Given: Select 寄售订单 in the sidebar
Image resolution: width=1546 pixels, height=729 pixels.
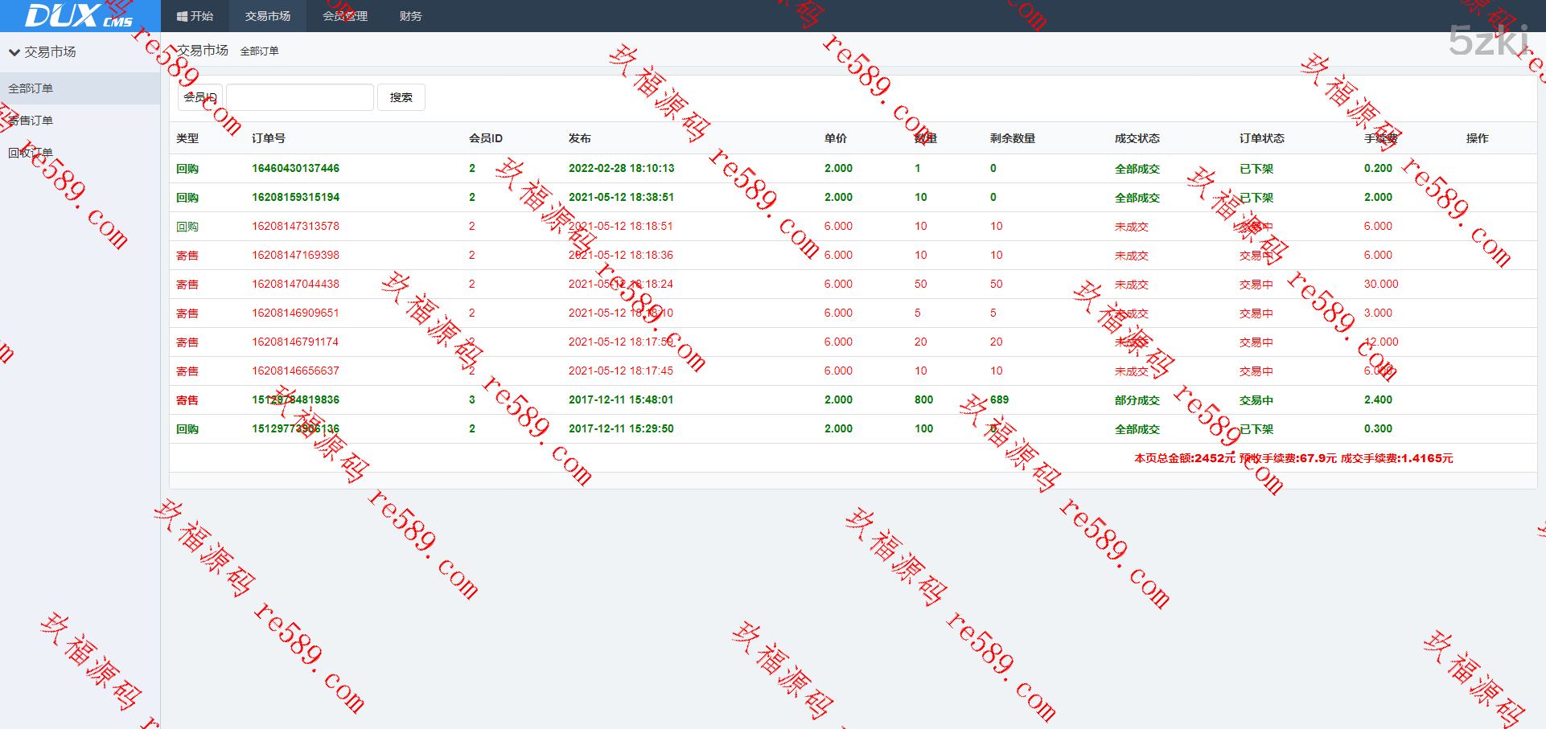Looking at the screenshot, I should coord(31,121).
